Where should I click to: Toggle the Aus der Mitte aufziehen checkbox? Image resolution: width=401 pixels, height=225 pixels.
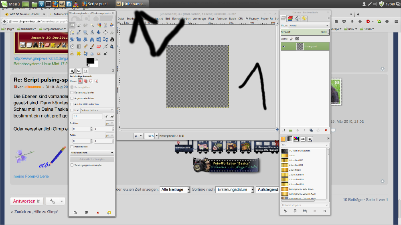(x=72, y=104)
